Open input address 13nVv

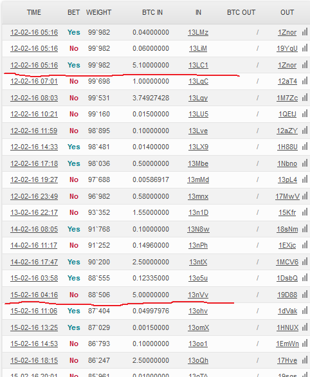coord(198,295)
